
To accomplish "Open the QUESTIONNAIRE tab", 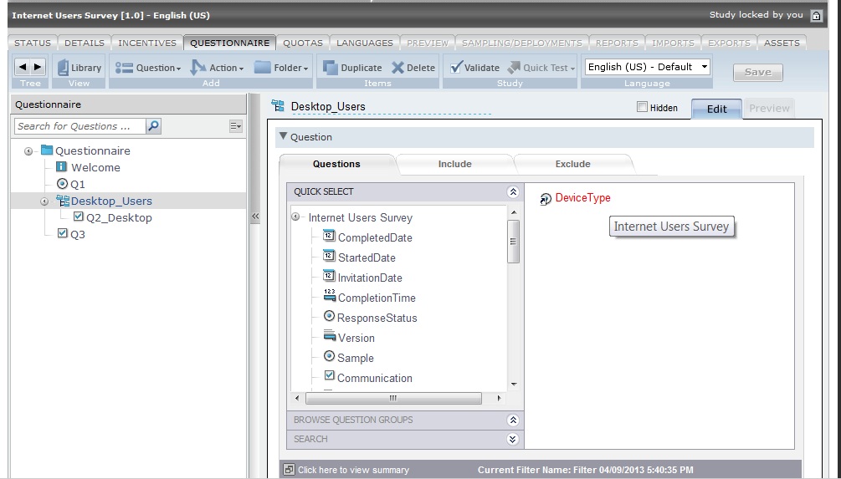I will (229, 43).
